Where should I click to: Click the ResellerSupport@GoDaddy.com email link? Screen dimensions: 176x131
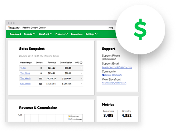point(117,67)
